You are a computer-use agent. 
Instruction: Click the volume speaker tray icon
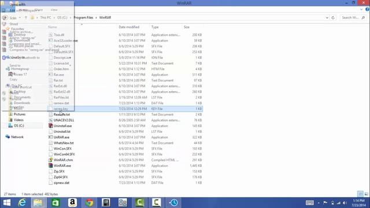[x=345, y=203]
